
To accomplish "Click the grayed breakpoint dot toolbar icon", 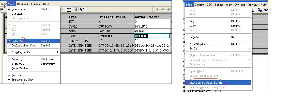I will [158, 10].
